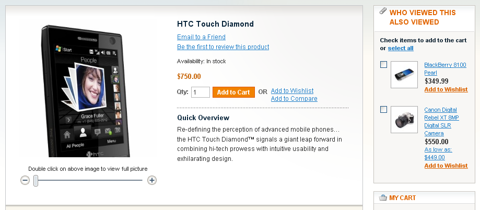480x210 pixels.
Task: Click the zoom in plus icon
Action: point(152,180)
